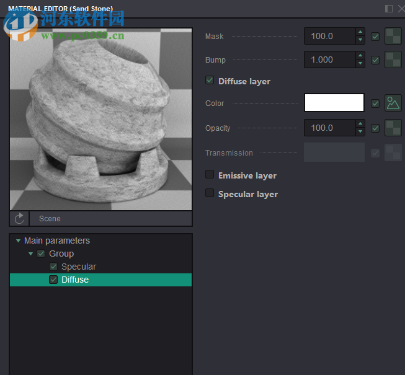
Task: Toggle the Bump texture enable checkbox
Action: [x=375, y=60]
